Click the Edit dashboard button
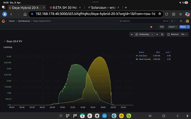This screenshot has height=119, width=191. pos(162,27)
